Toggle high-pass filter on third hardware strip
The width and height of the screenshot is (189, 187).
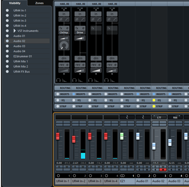click(99, 19)
